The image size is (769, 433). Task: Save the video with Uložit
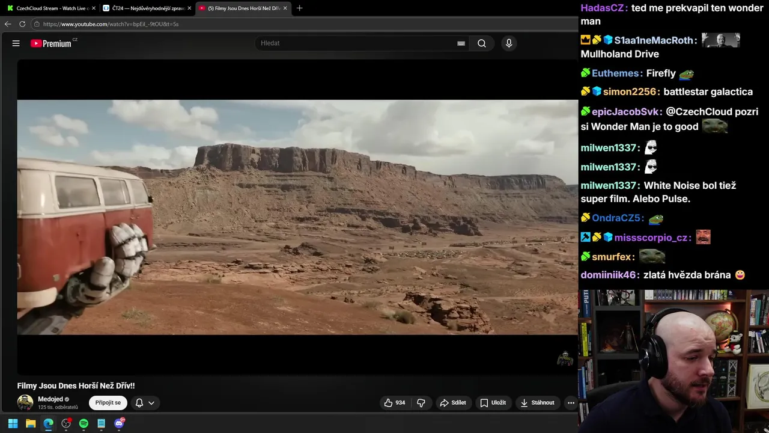click(493, 403)
